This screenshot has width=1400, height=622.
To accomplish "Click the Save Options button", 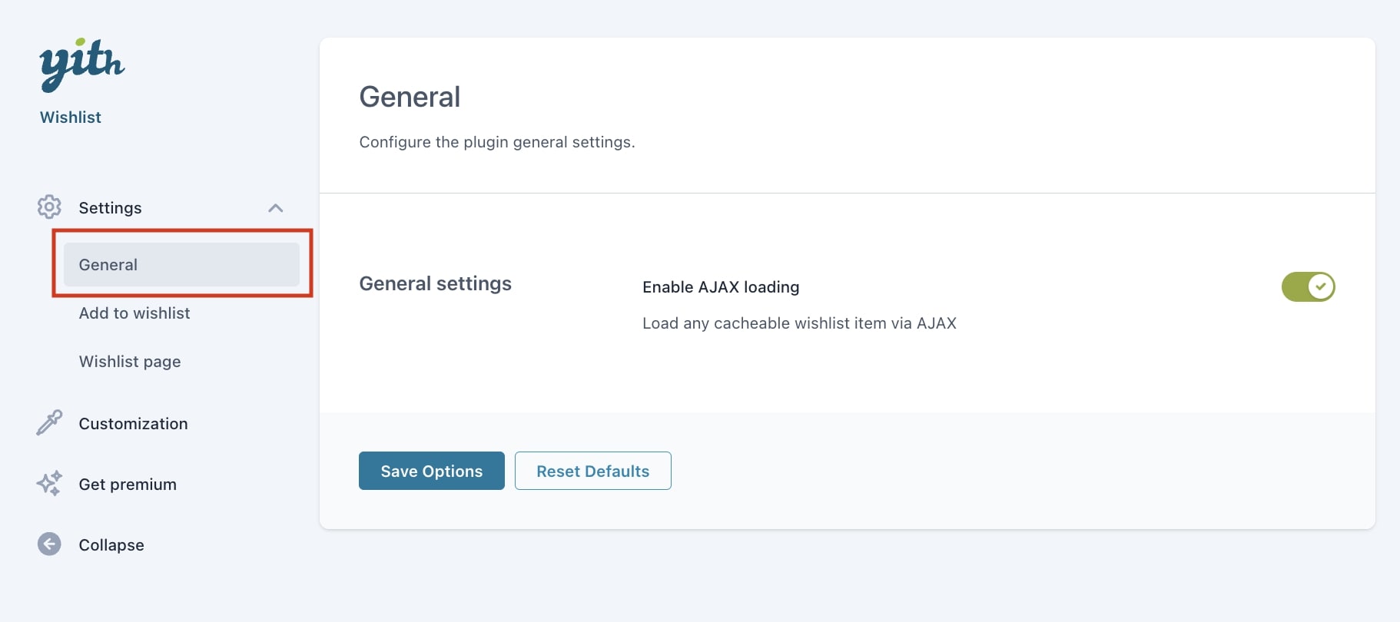I will pos(432,471).
